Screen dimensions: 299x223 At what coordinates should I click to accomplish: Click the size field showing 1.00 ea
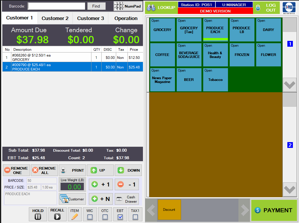[49, 187]
